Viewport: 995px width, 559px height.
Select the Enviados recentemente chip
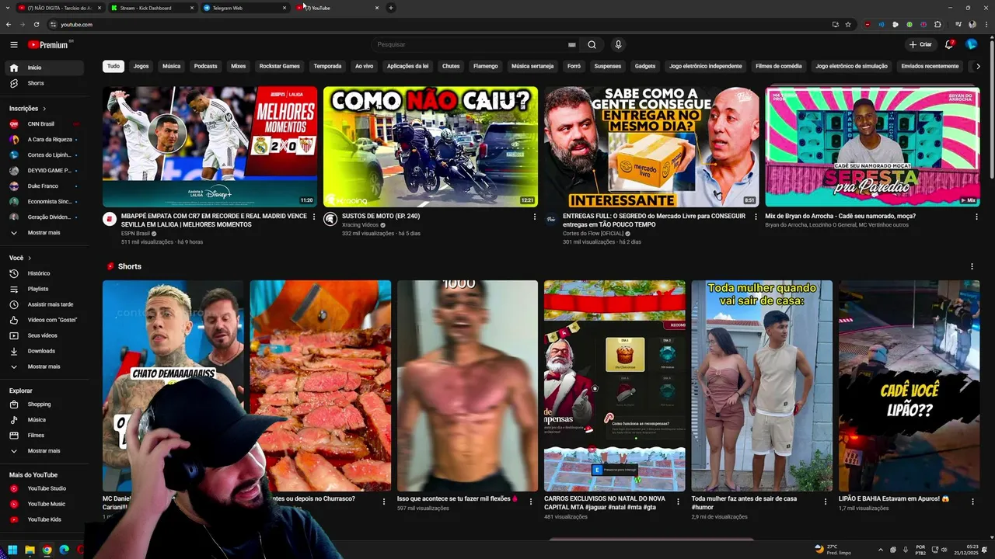click(x=930, y=67)
